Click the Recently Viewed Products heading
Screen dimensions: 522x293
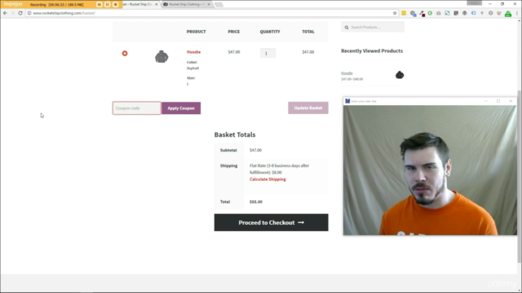point(372,50)
